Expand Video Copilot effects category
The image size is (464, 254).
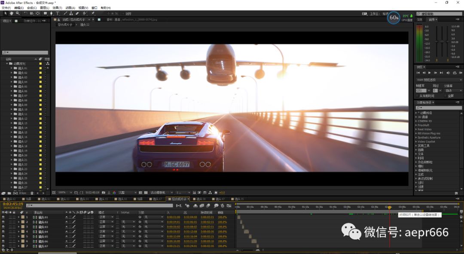(416, 142)
